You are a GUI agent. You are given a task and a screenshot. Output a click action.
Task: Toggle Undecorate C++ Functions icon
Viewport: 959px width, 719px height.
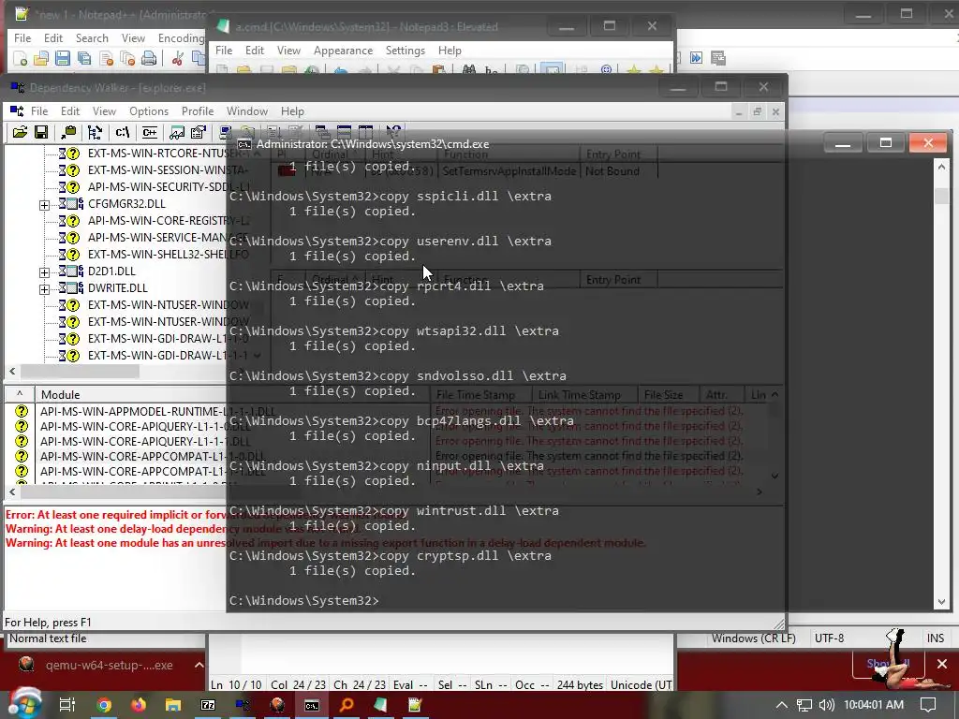149,132
